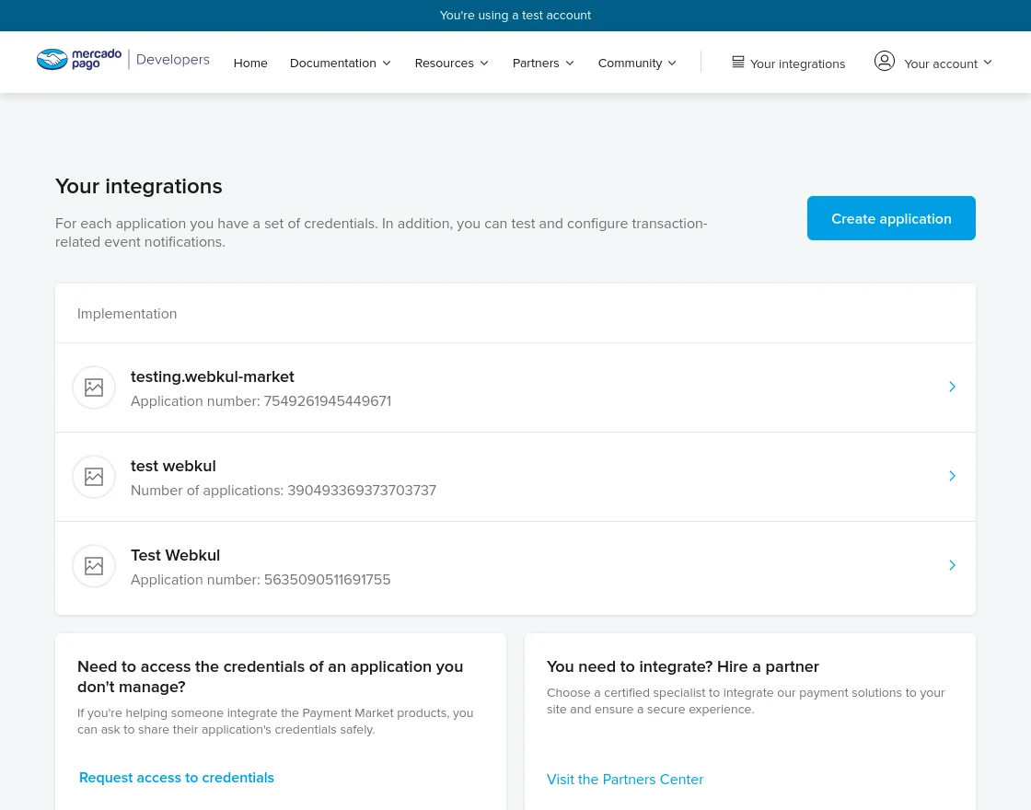The image size is (1031, 810).
Task: Click the test webkul application icon
Action: (94, 477)
